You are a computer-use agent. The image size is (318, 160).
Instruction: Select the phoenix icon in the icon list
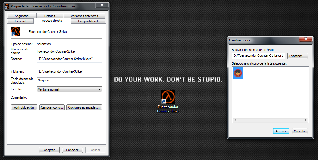pyautogui.click(x=238, y=73)
